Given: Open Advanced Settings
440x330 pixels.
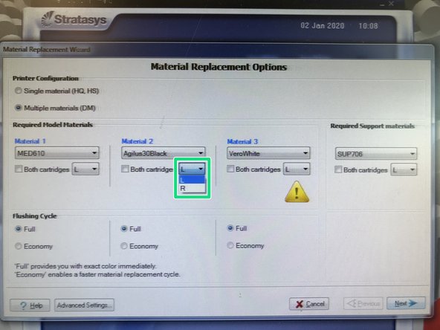Looking at the screenshot, I should [x=84, y=305].
